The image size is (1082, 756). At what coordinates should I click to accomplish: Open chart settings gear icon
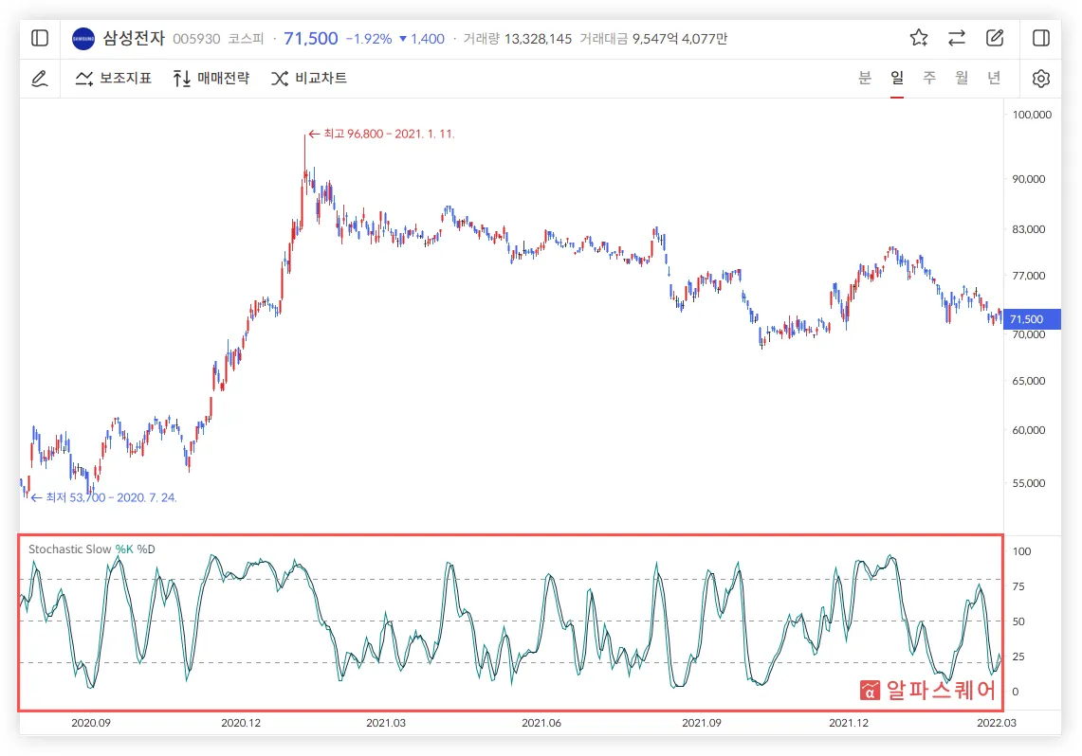pyautogui.click(x=1041, y=79)
